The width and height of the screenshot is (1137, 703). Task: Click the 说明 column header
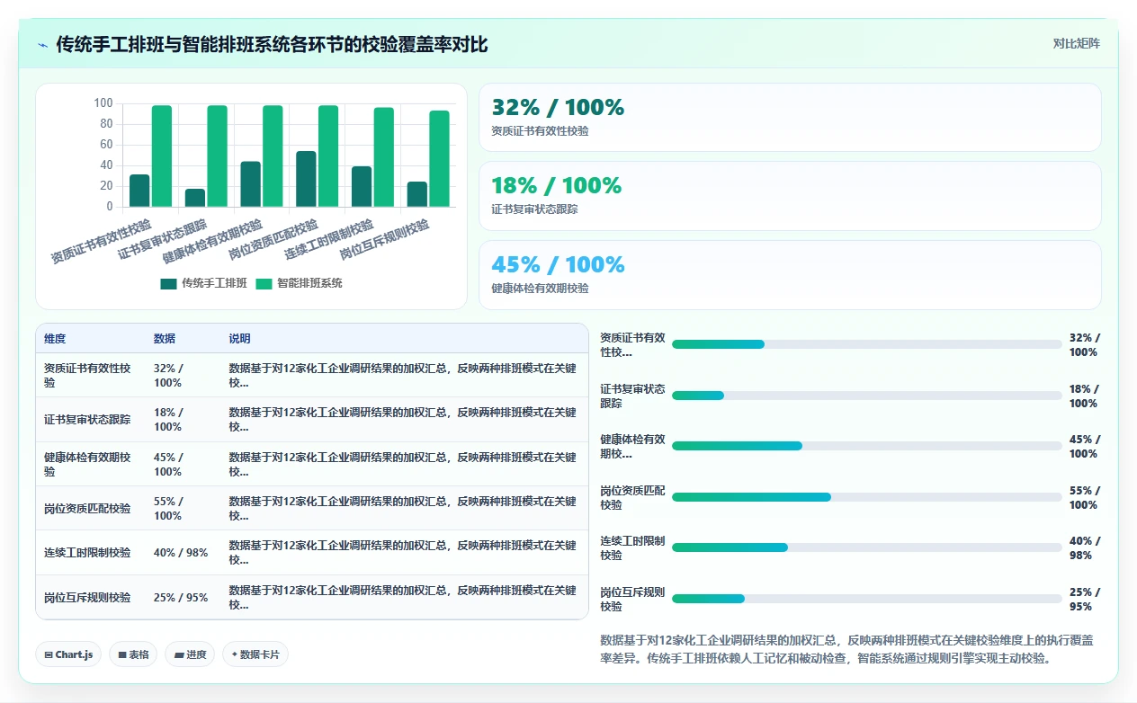(239, 339)
